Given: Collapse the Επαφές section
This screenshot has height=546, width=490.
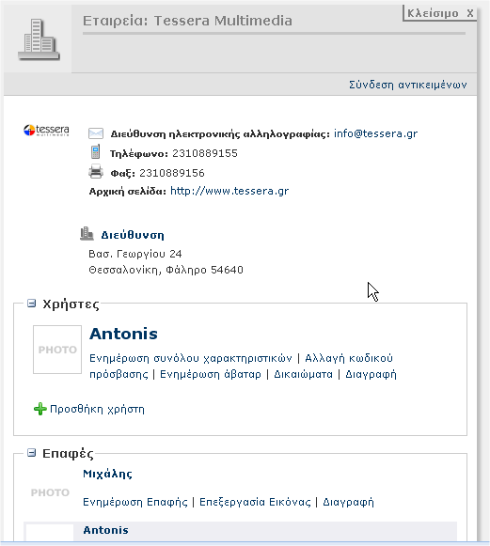Looking at the screenshot, I should pyautogui.click(x=31, y=453).
